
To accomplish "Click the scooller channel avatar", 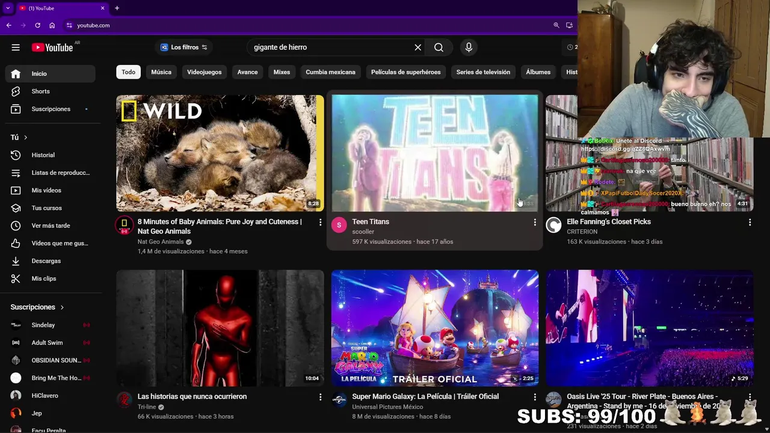I will pos(339,225).
